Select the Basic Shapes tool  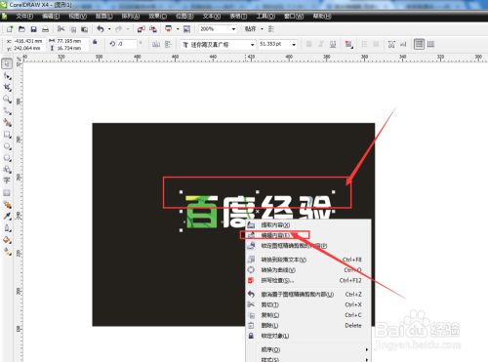(7, 170)
